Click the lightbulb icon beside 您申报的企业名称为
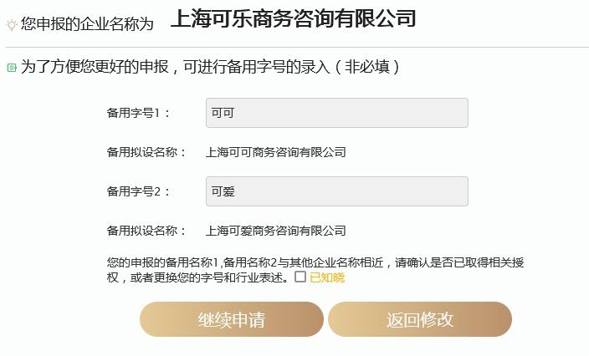 click(x=12, y=25)
